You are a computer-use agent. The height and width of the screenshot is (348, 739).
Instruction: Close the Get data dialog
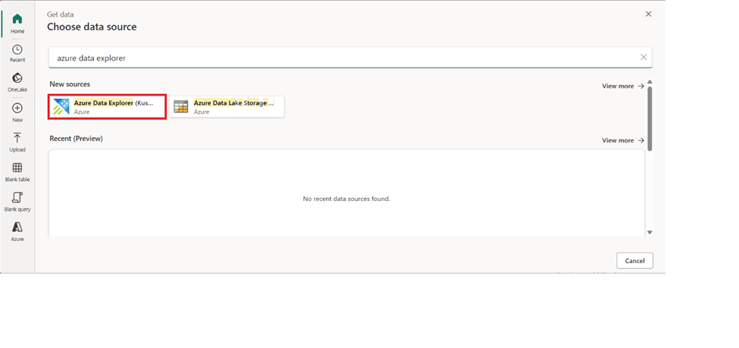click(649, 14)
